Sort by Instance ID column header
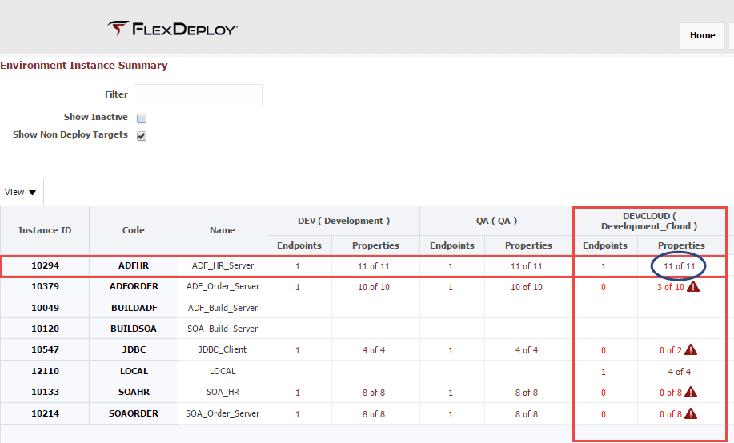 45,230
